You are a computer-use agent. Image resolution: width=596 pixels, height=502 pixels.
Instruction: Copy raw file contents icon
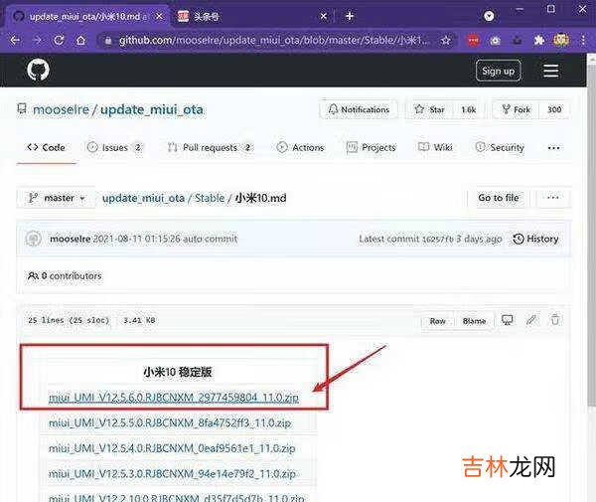coord(435,320)
